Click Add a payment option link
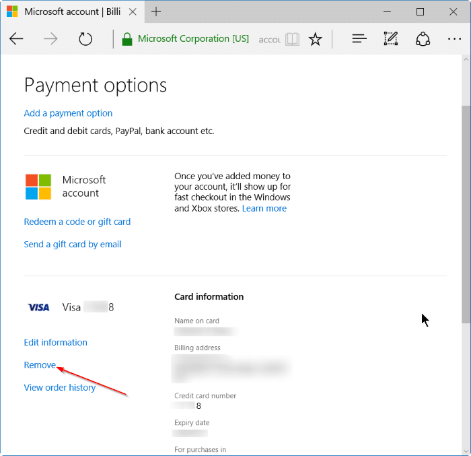Image resolution: width=471 pixels, height=456 pixels. 68,113
